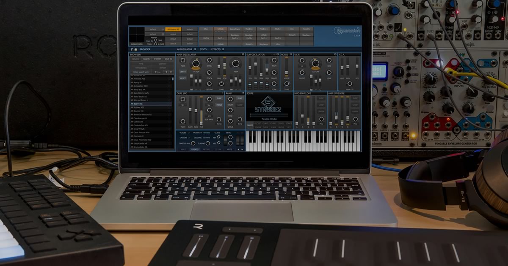
Task: Click the Master Vol knob
Action: click(x=193, y=144)
